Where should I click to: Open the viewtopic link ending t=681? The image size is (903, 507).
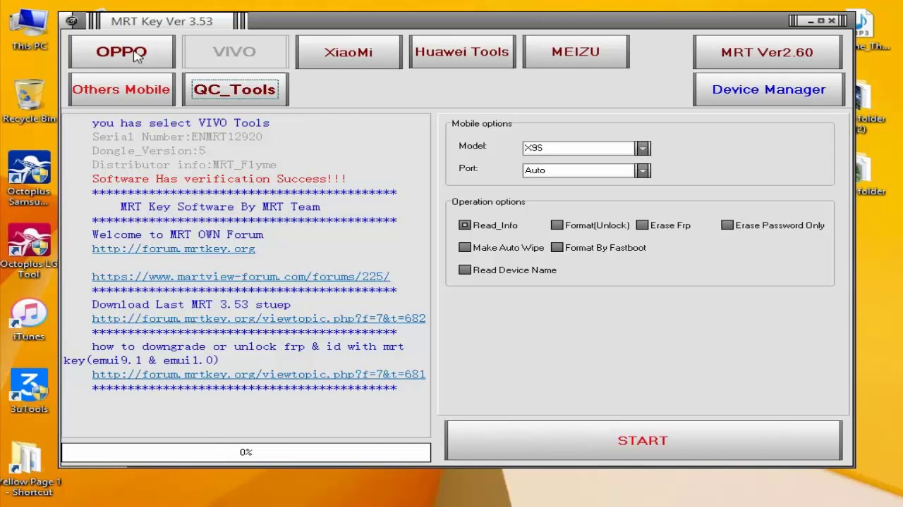coord(259,375)
